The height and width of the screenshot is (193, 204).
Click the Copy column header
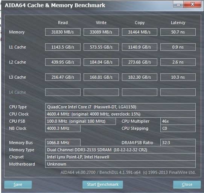(140, 23)
